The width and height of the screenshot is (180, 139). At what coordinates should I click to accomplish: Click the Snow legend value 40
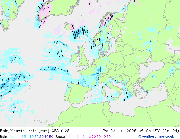click(x=104, y=137)
